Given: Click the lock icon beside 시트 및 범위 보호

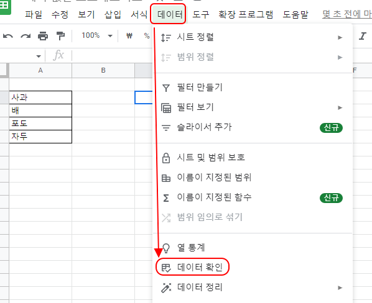Looking at the screenshot, I should [166, 158].
